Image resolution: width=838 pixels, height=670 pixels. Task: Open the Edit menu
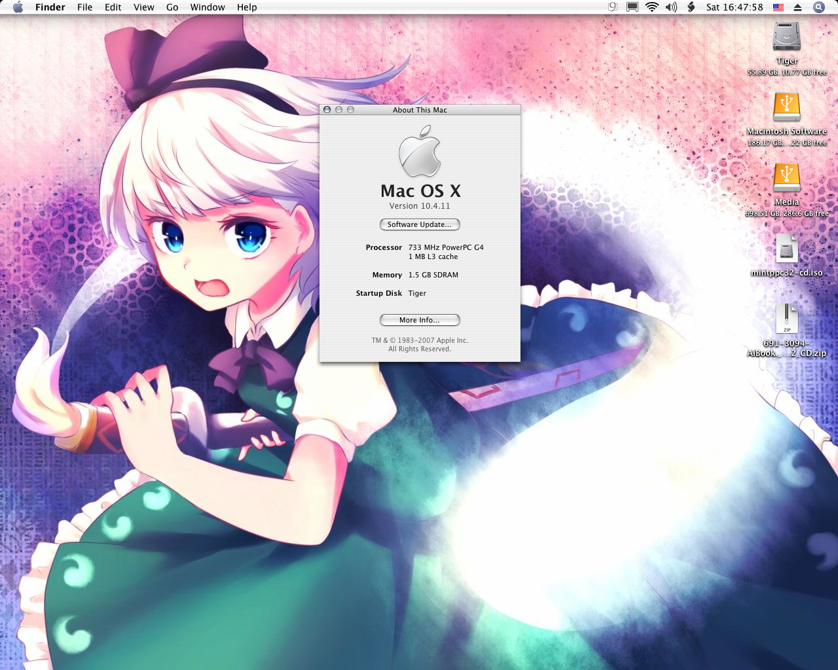113,7
